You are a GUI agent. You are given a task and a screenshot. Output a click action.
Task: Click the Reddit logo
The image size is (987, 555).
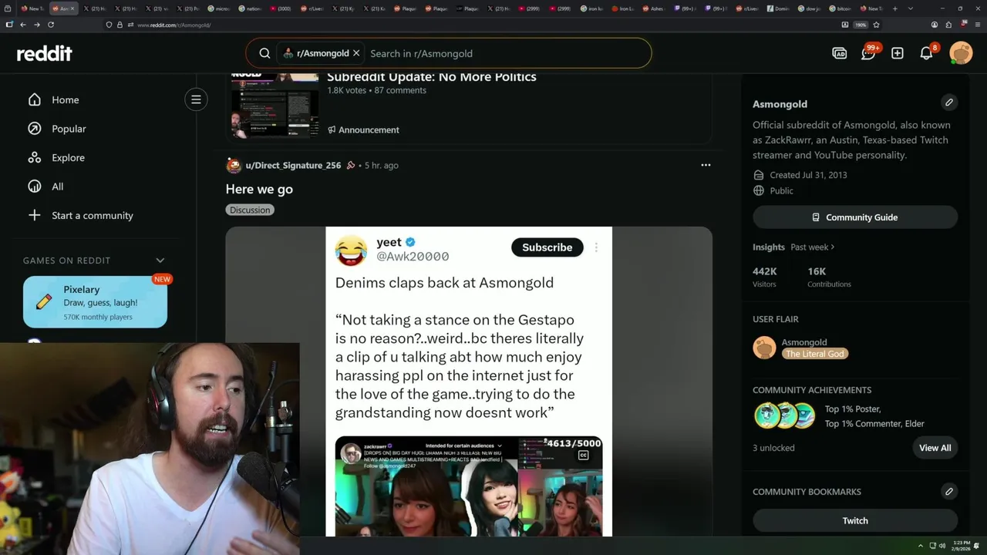(45, 53)
